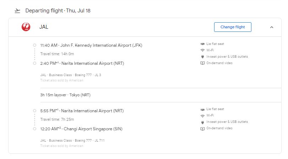
Task: Click the lie flat seat icon for JL 711
Action: tap(202, 109)
